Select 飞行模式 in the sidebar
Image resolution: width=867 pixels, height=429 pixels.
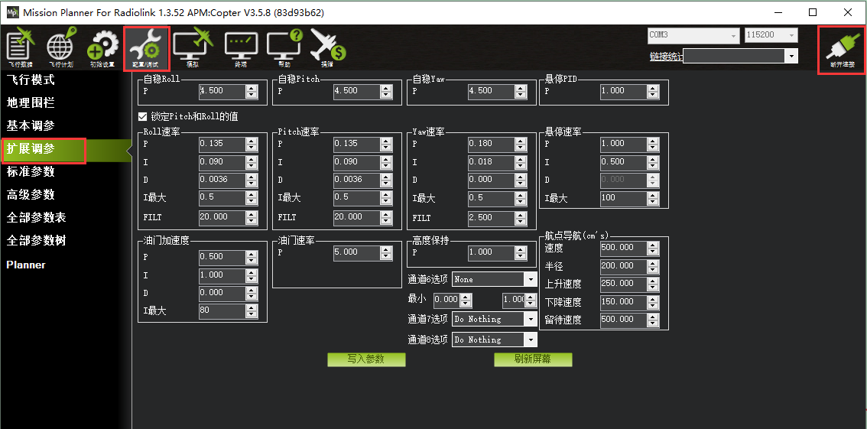coord(31,80)
